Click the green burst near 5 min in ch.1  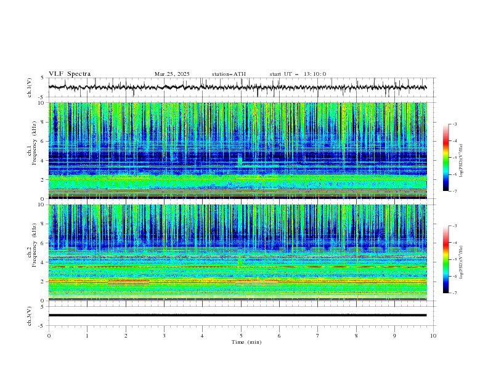pos(240,160)
